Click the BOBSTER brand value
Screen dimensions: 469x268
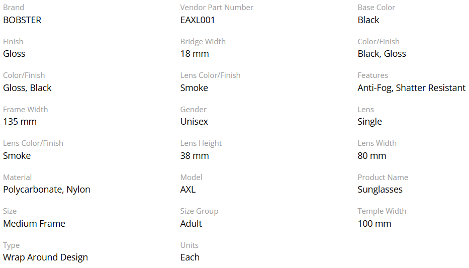(22, 20)
